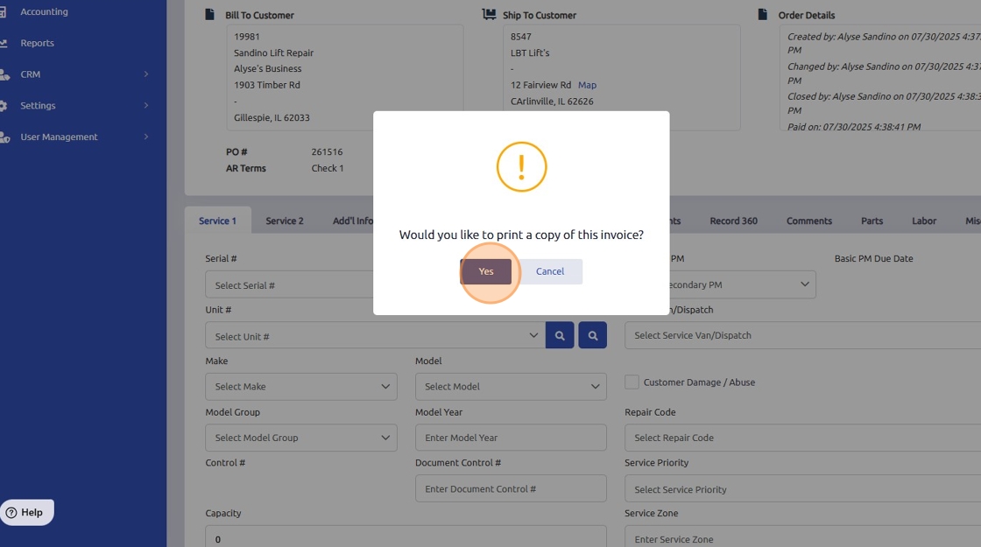The image size is (981, 547).
Task: Switch to the Service 1 tab
Action: pyautogui.click(x=218, y=221)
